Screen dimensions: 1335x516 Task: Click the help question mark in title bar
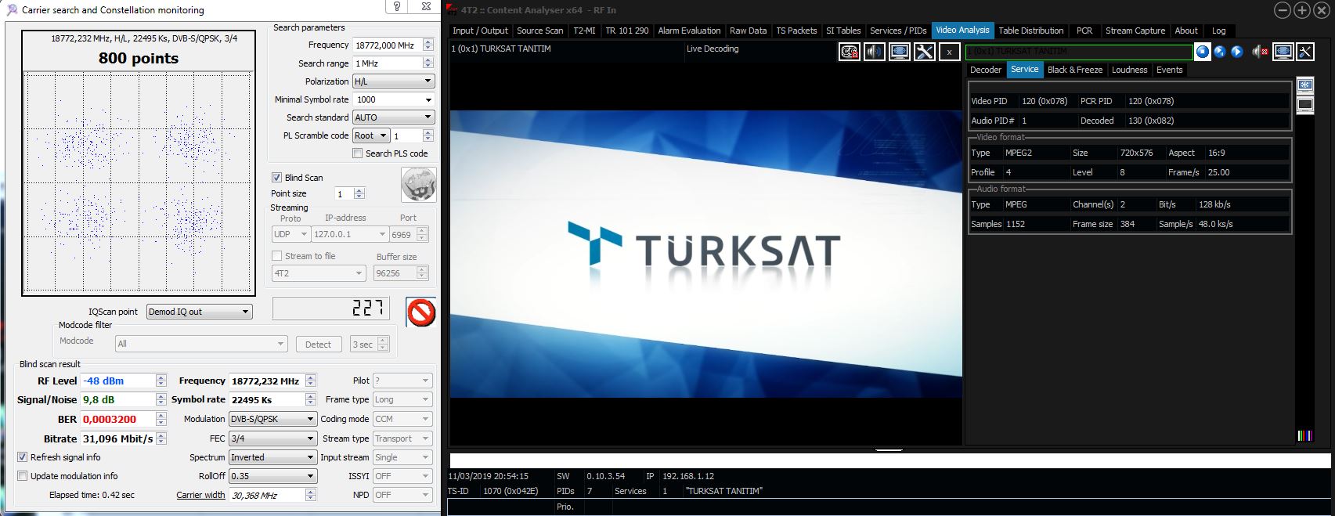(x=397, y=7)
